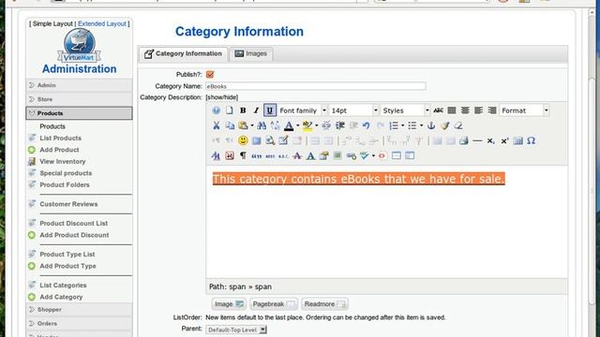The width and height of the screenshot is (600, 337).
Task: Click the paste clipboard icon
Action: [243, 125]
